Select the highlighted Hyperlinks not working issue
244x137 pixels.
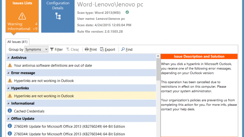(44, 96)
